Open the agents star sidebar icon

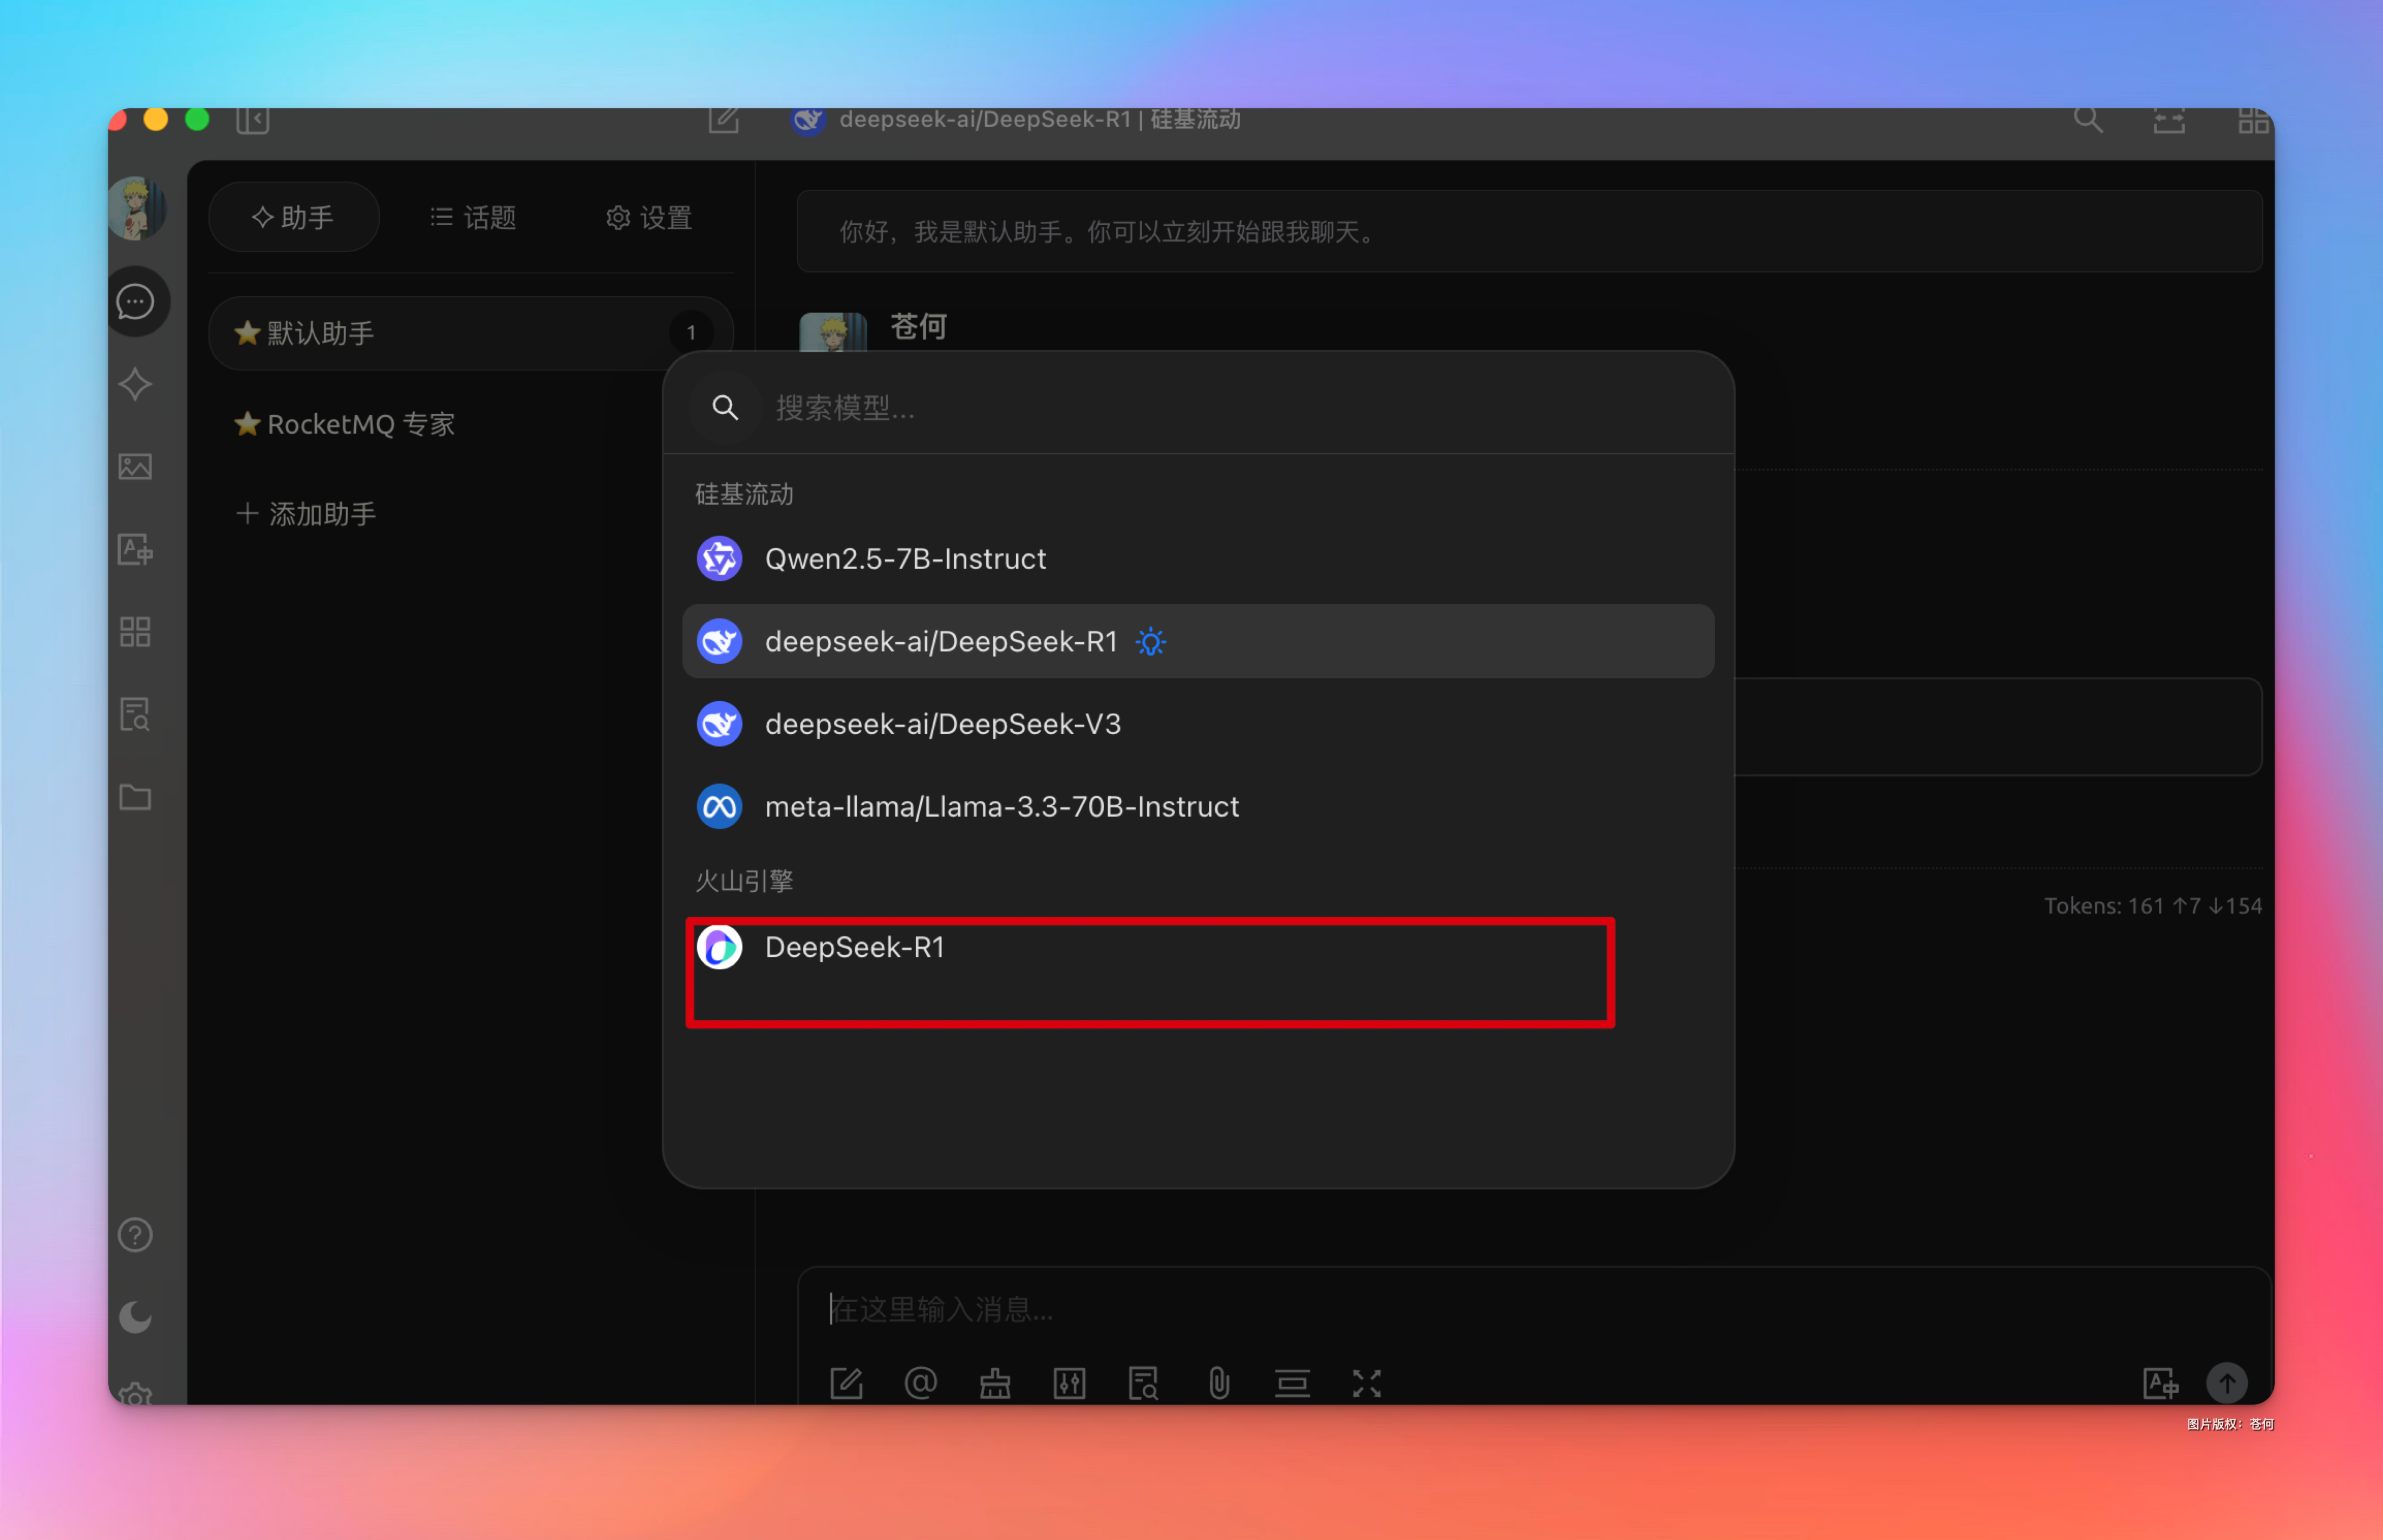136,384
